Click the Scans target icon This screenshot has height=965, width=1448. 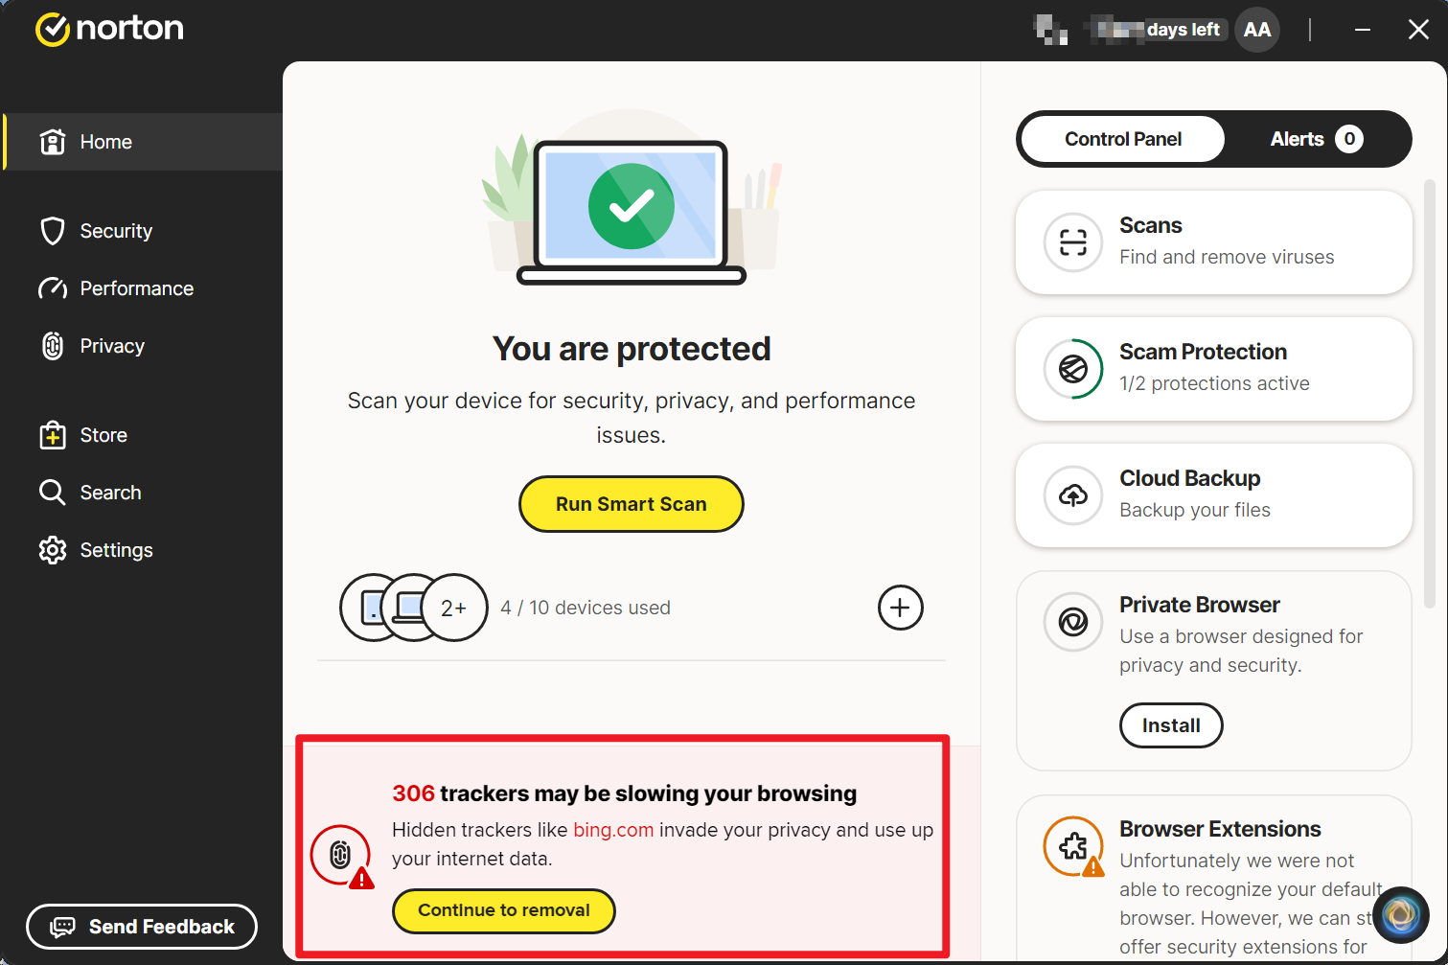pyautogui.click(x=1073, y=242)
